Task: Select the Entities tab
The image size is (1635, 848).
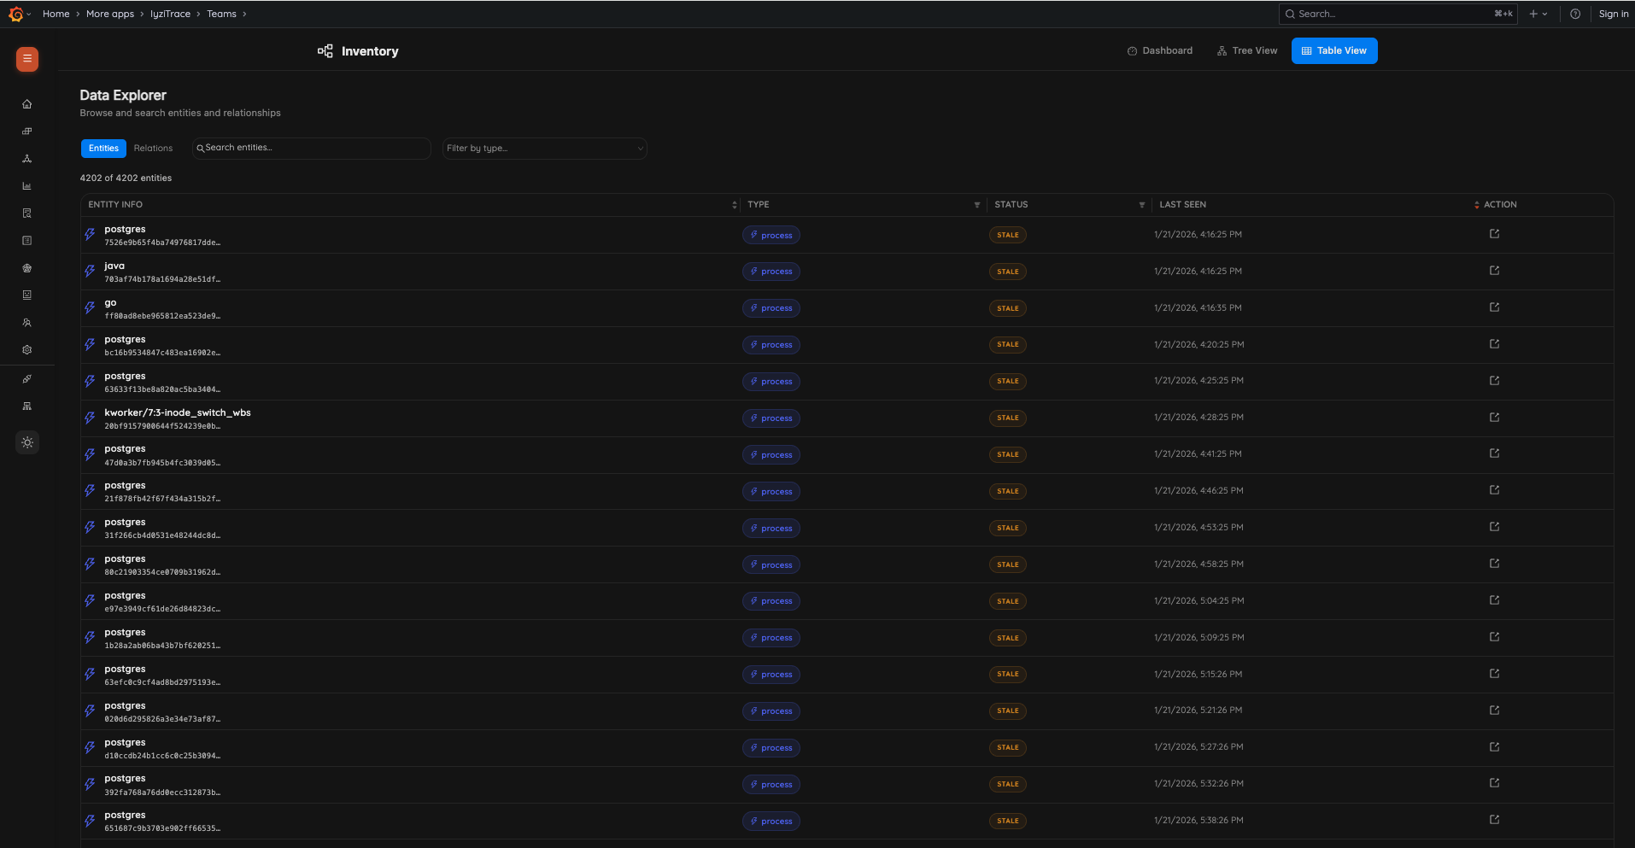Action: [103, 148]
